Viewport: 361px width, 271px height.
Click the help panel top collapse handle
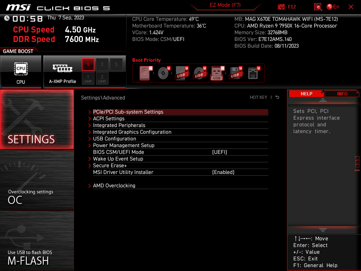point(323,100)
